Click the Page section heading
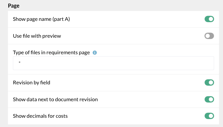Screen dimensions: 223x127 point(14,6)
